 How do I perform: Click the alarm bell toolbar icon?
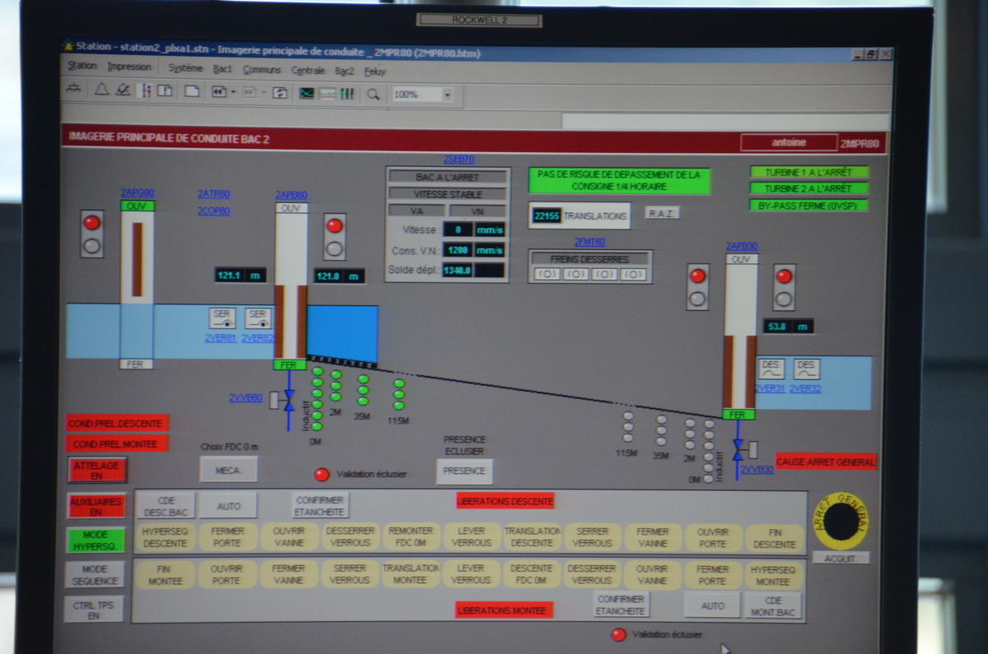point(101,91)
